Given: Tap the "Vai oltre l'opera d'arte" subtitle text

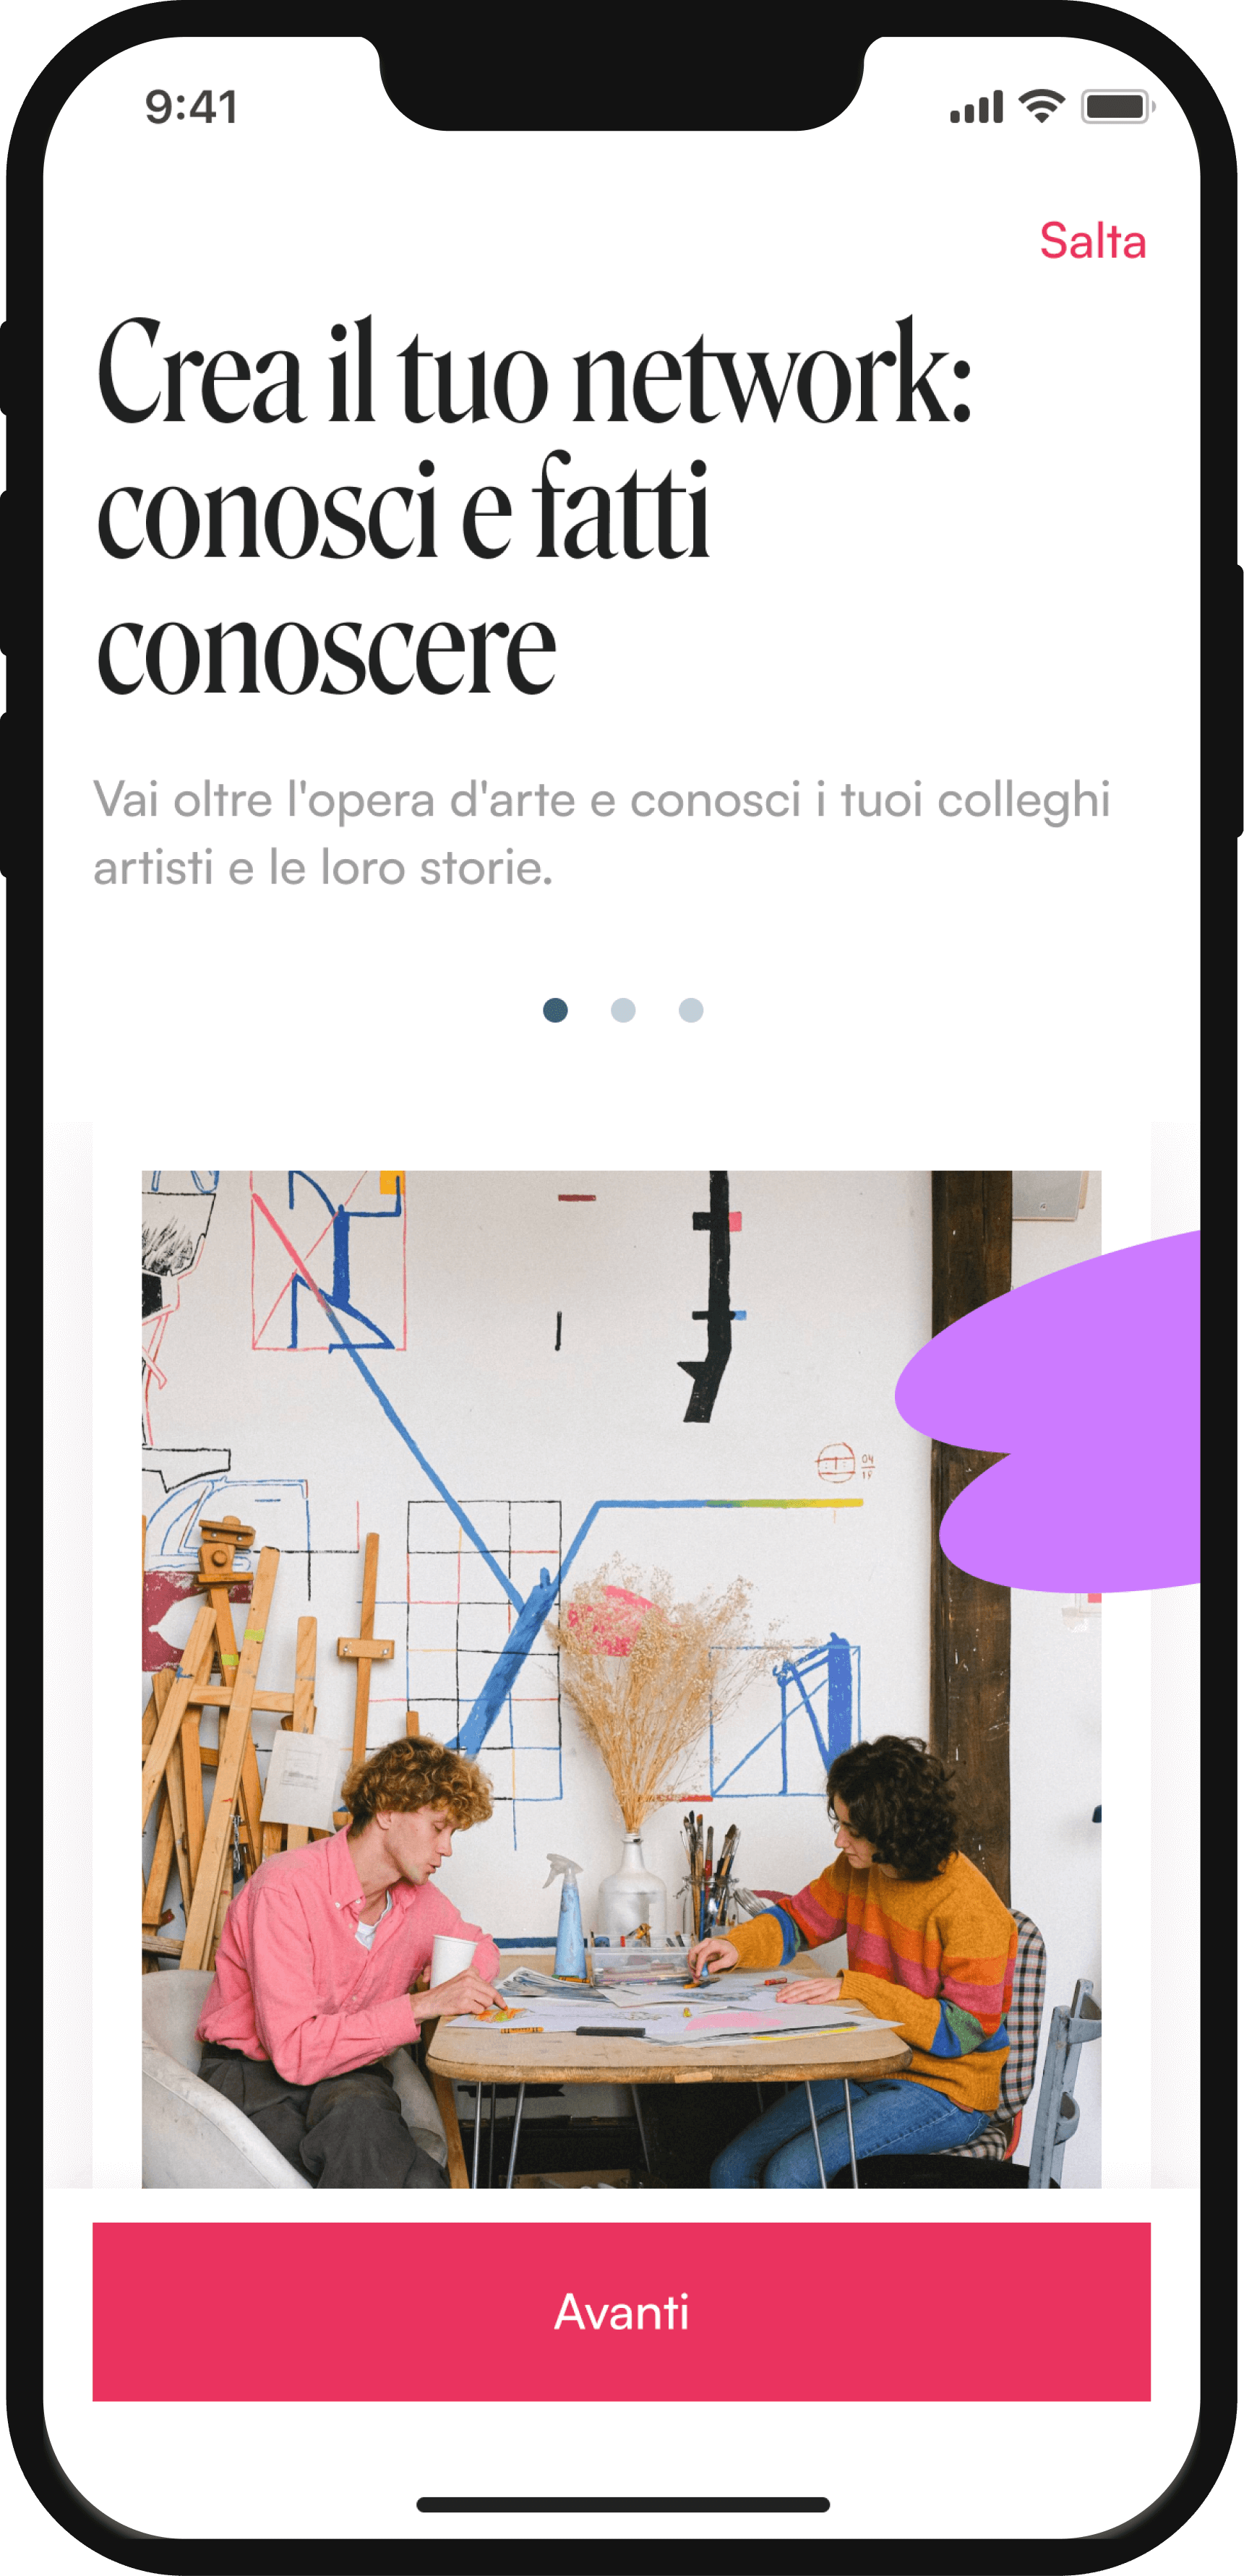Looking at the screenshot, I should click(602, 833).
